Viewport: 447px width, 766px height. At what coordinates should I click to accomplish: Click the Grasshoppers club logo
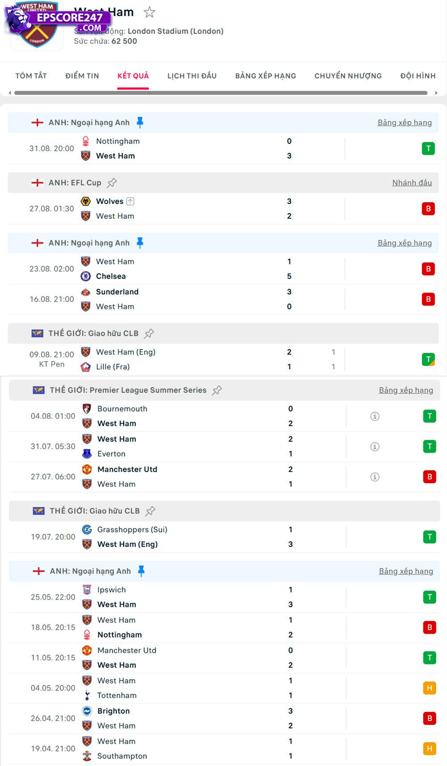[x=87, y=530]
